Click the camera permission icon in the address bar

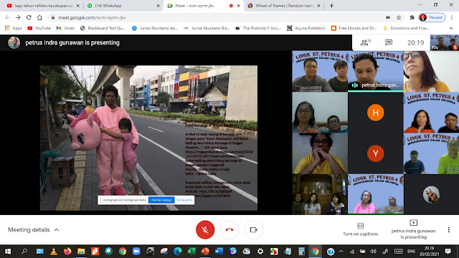(388, 17)
